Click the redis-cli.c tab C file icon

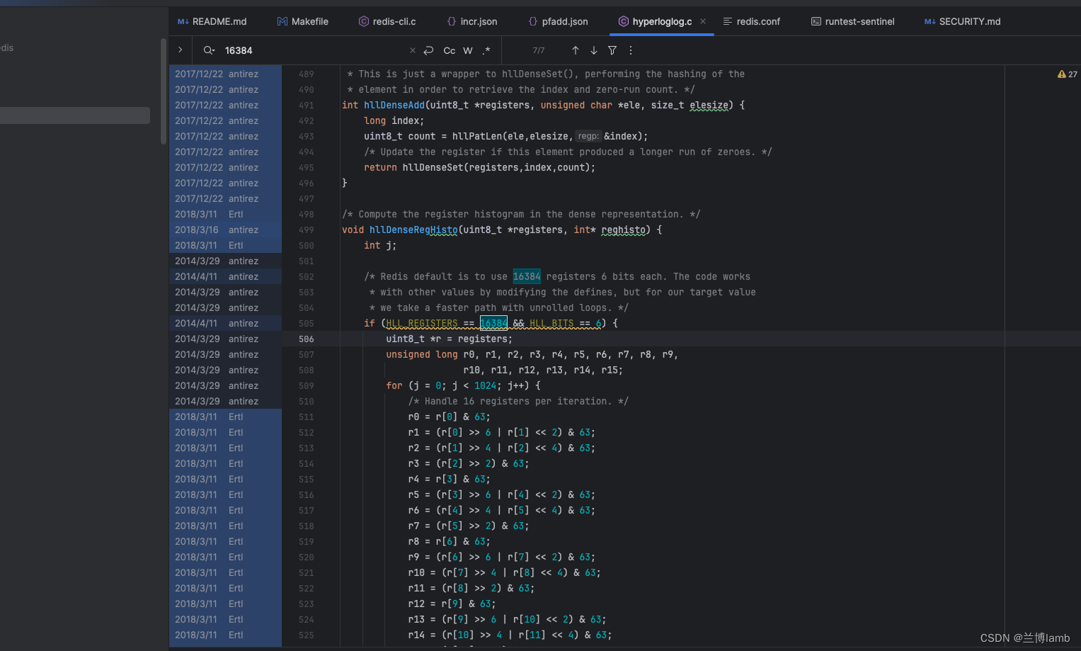pos(364,21)
